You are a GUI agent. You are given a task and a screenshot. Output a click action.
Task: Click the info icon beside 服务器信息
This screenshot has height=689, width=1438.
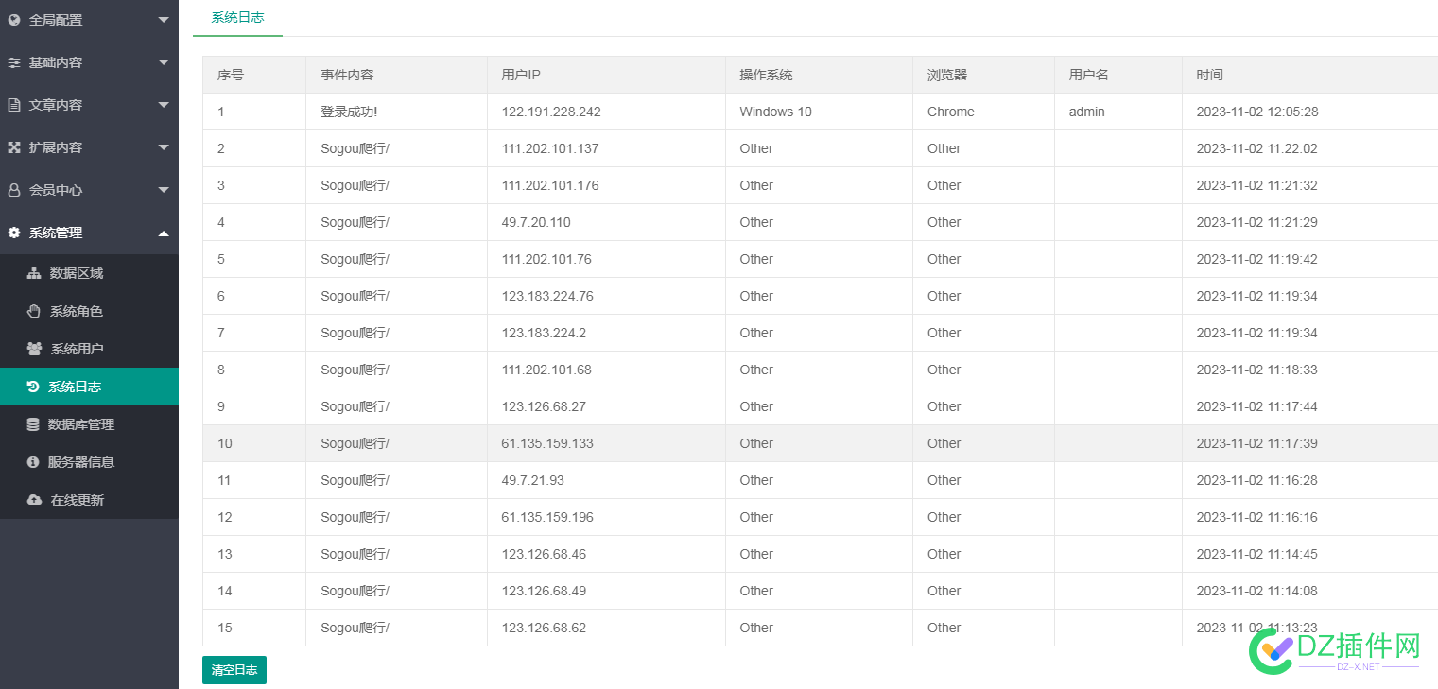click(x=33, y=462)
